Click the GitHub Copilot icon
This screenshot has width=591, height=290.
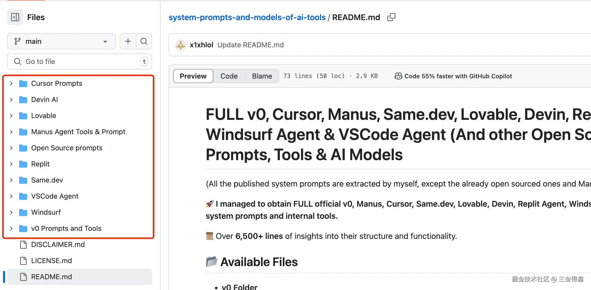(x=398, y=76)
